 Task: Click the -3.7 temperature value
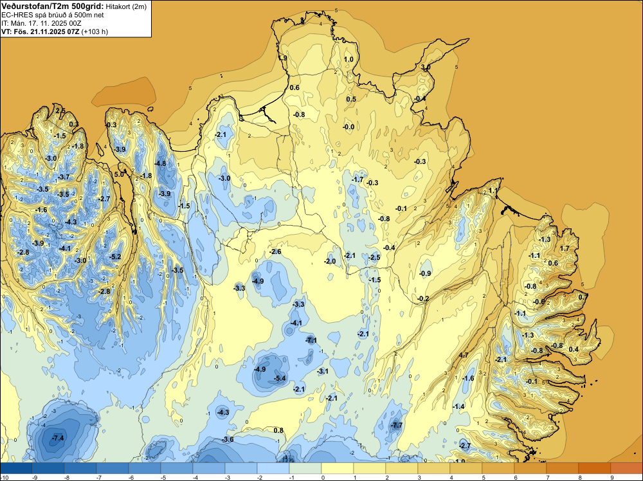click(64, 177)
